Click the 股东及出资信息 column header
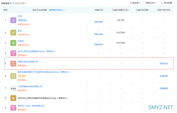Image resolution: width=177 pixels, height=113 pixels. (x=40, y=10)
